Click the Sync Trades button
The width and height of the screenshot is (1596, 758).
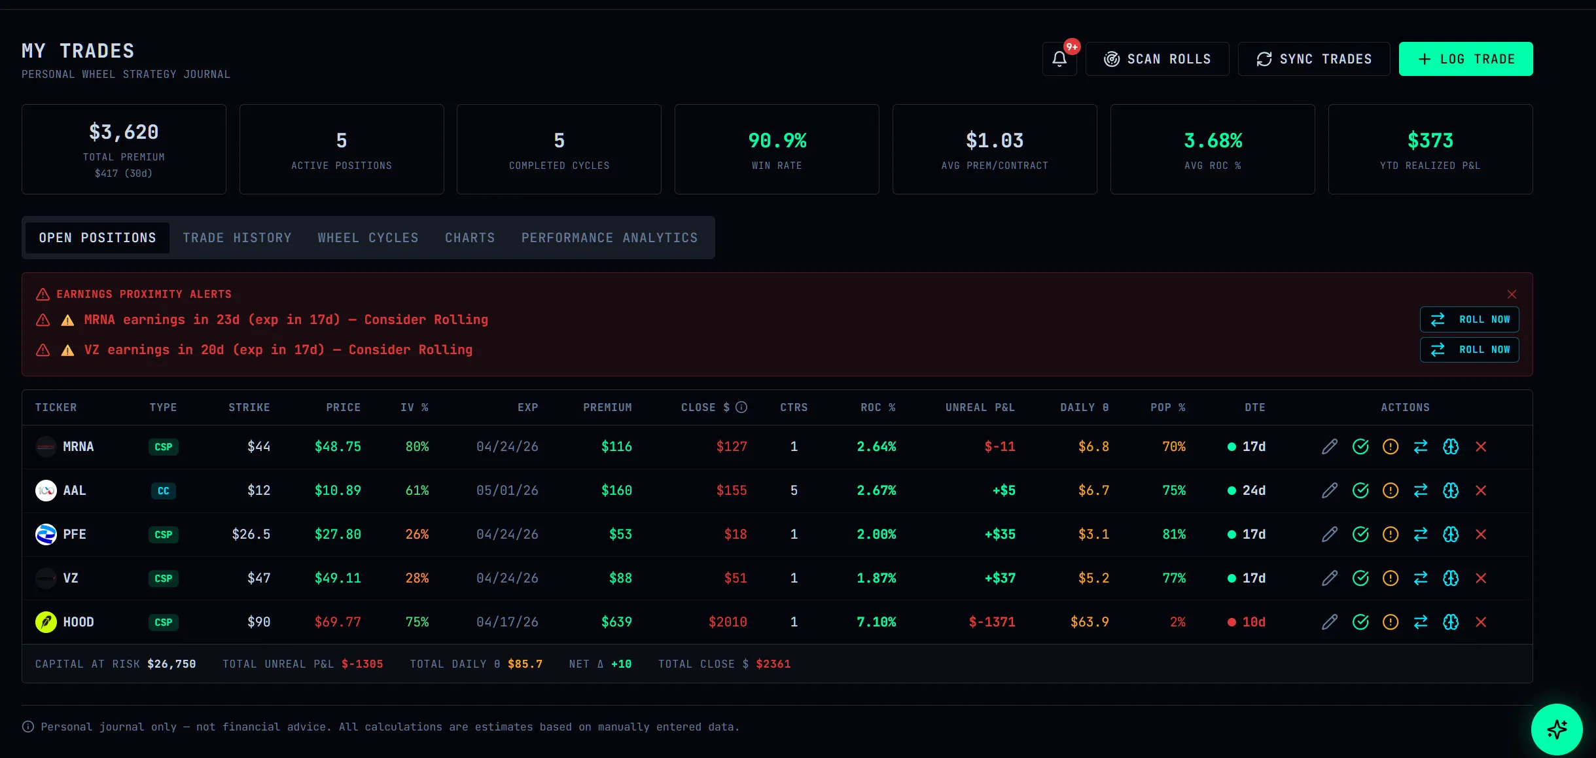(1314, 59)
